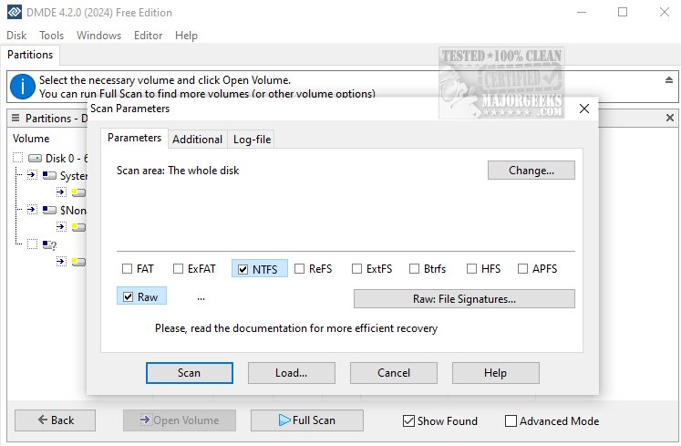Click yellow volume icon under unknown partition
Viewport: 681px width, 446px height.
78,262
